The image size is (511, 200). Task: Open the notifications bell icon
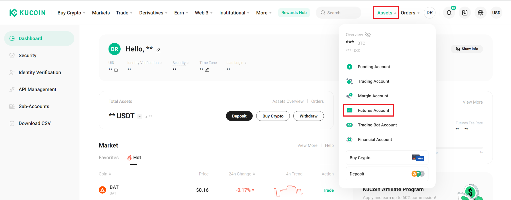pos(449,13)
